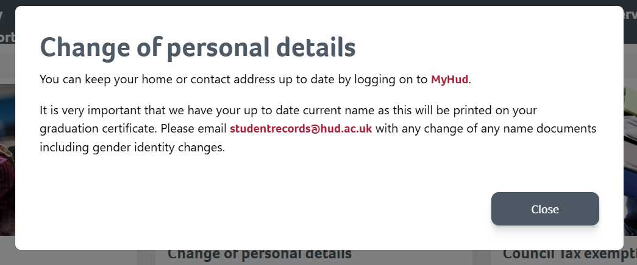This screenshot has width=637, height=265.
Task: Click the text 'graduation certificate. Please email'
Action: [133, 129]
